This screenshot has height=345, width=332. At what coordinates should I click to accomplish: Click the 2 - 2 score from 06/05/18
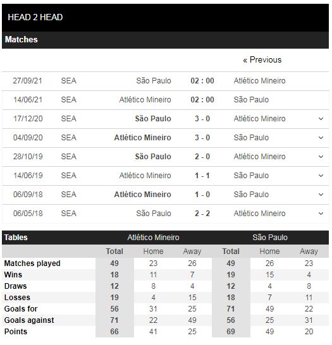[x=202, y=214]
